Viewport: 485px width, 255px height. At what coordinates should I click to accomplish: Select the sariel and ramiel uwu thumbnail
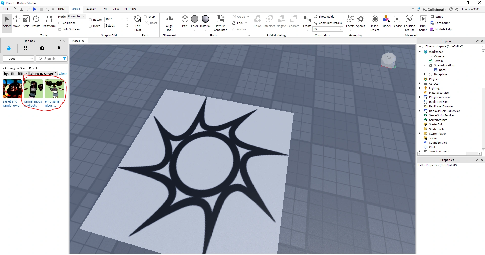12,89
